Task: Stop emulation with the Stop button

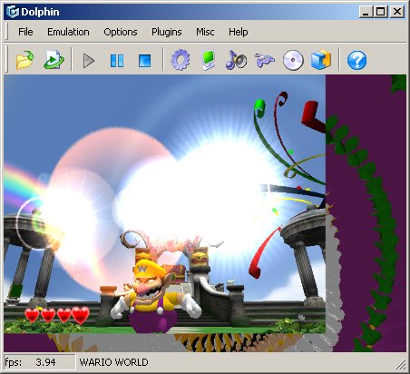Action: [x=144, y=61]
